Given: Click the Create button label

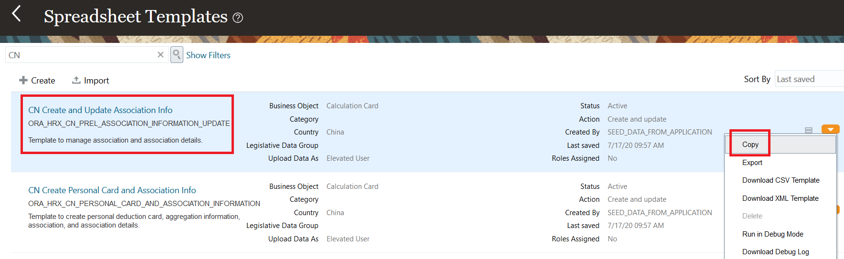Looking at the screenshot, I should click(x=43, y=81).
